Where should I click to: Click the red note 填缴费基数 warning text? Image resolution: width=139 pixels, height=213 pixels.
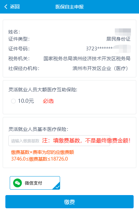(x=86, y=141)
